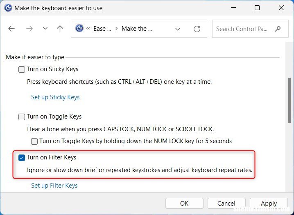
Task: Click the OK button
Action: pyautogui.click(x=184, y=204)
